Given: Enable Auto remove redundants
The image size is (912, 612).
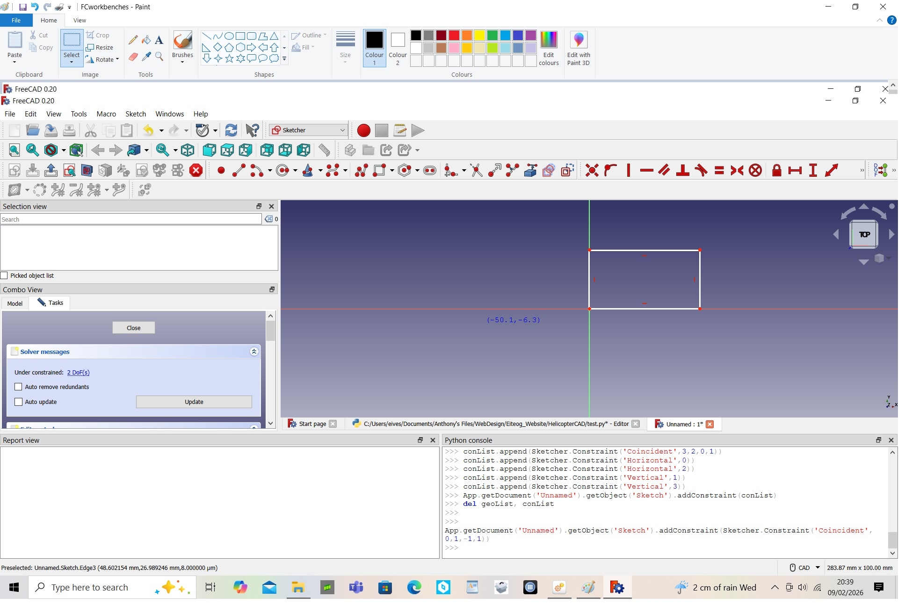Looking at the screenshot, I should 19,387.
